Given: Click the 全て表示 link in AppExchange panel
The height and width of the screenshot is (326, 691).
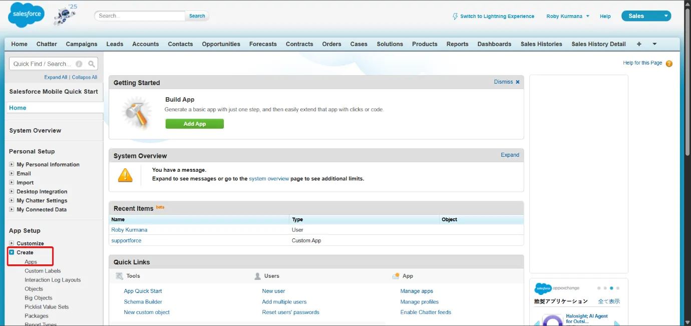Looking at the screenshot, I should (609, 301).
